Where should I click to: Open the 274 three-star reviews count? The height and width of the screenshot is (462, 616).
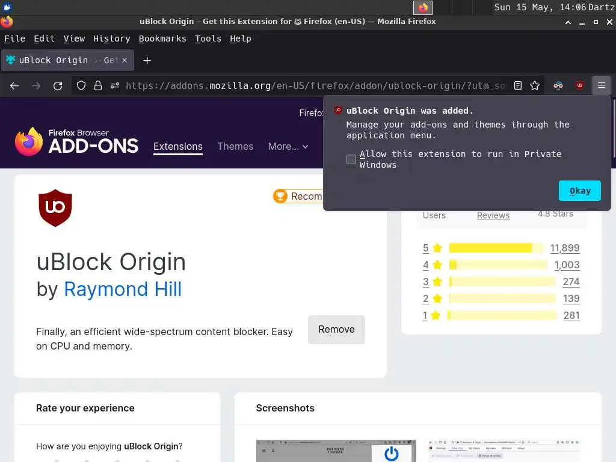point(571,282)
